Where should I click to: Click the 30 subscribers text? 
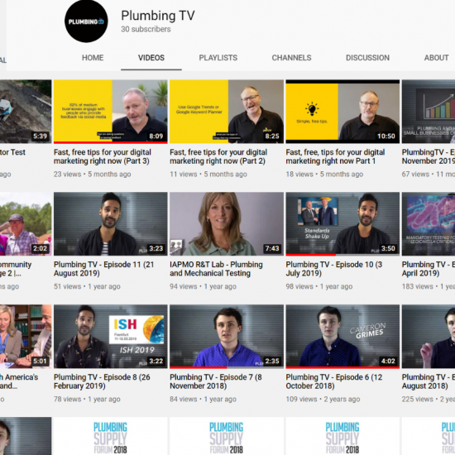[x=146, y=29]
